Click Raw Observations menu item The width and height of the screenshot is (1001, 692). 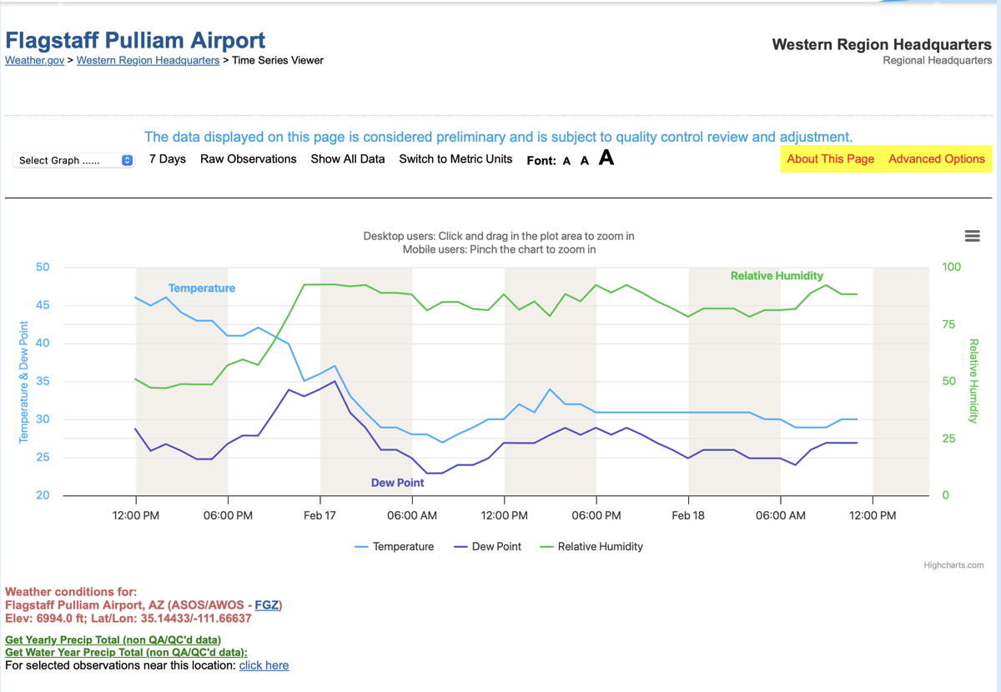pos(249,159)
